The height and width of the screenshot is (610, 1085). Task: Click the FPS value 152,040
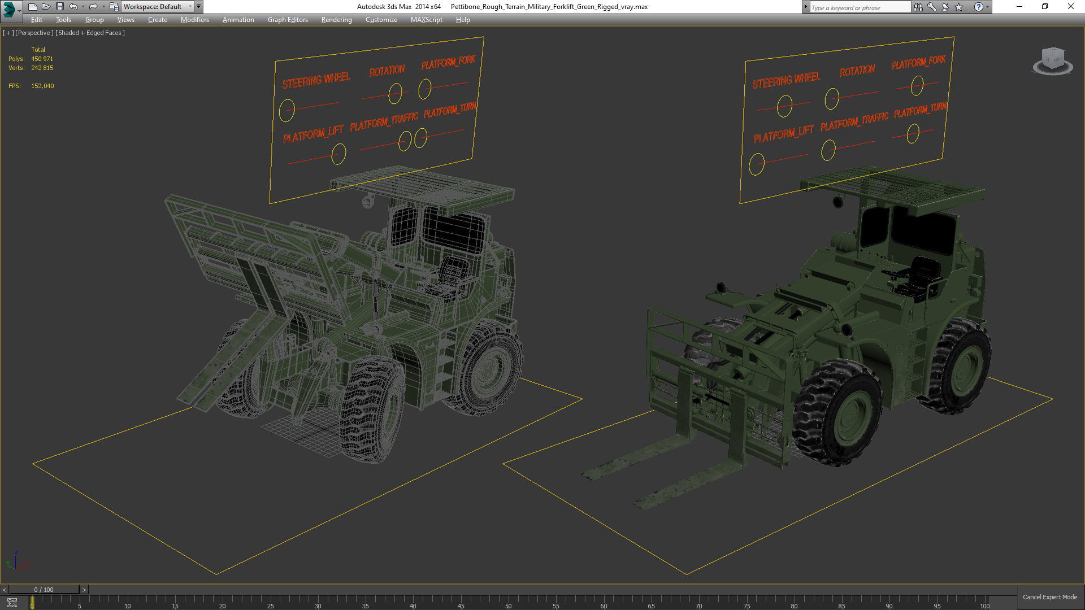pyautogui.click(x=43, y=86)
